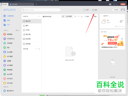The height and width of the screenshot is (96, 128).
Task: Click the 新建 new document icon
Action: (5, 20)
